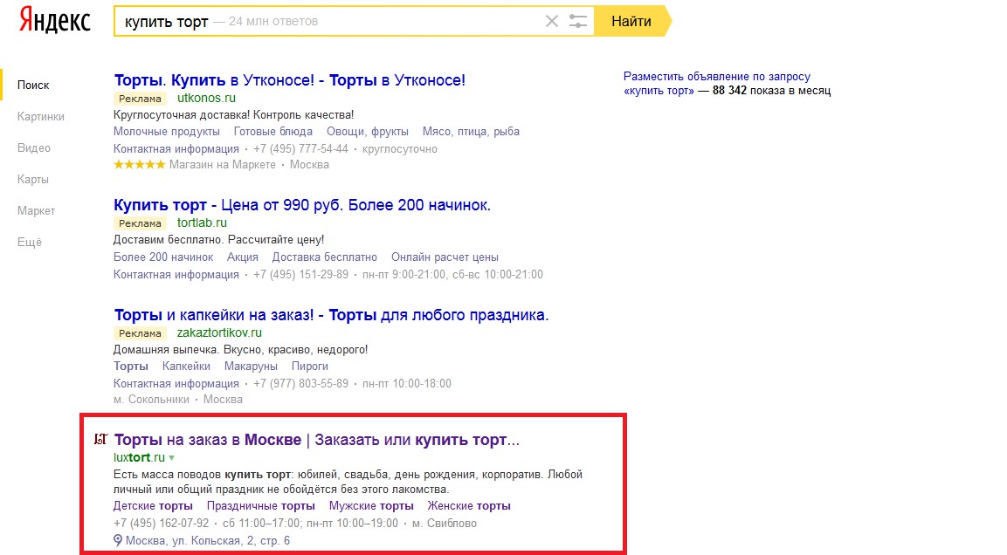Screen dimensions: 1007x555
Task: Click phone number +7 (495) 151-29-89
Action: pyautogui.click(x=300, y=275)
